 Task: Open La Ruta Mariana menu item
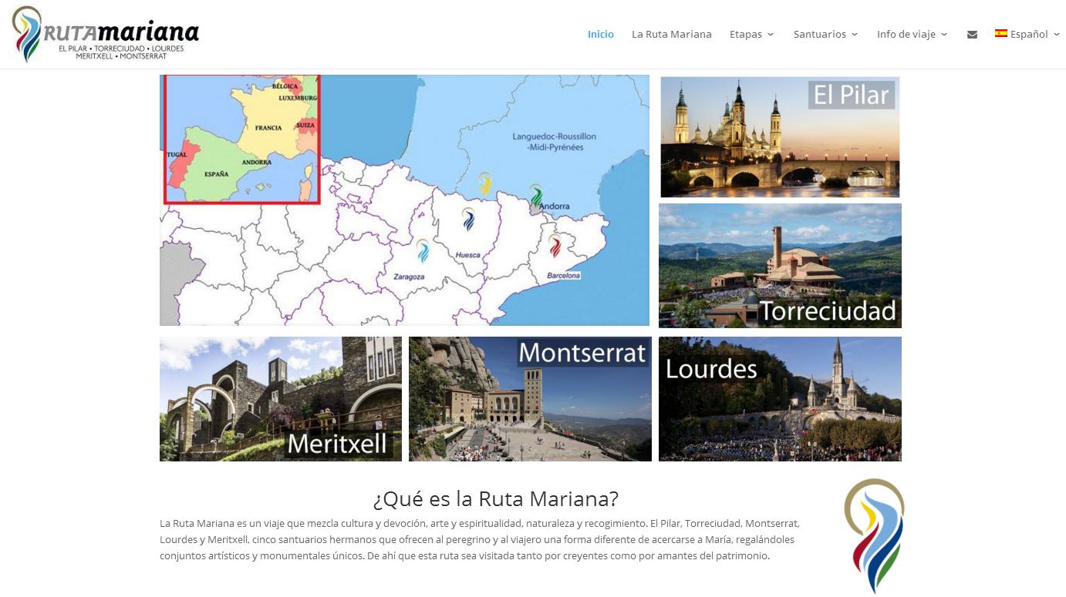coord(671,35)
